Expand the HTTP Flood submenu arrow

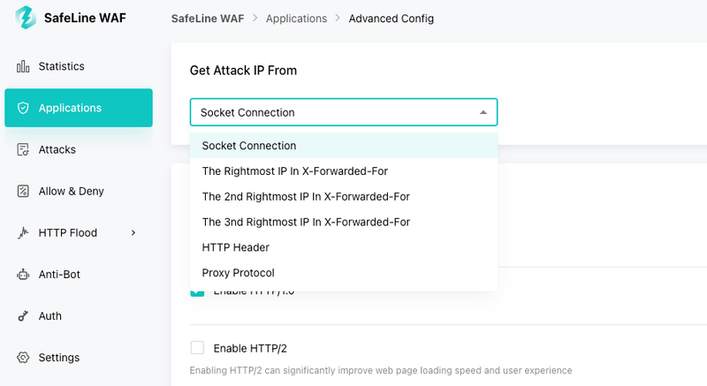pyautogui.click(x=133, y=233)
